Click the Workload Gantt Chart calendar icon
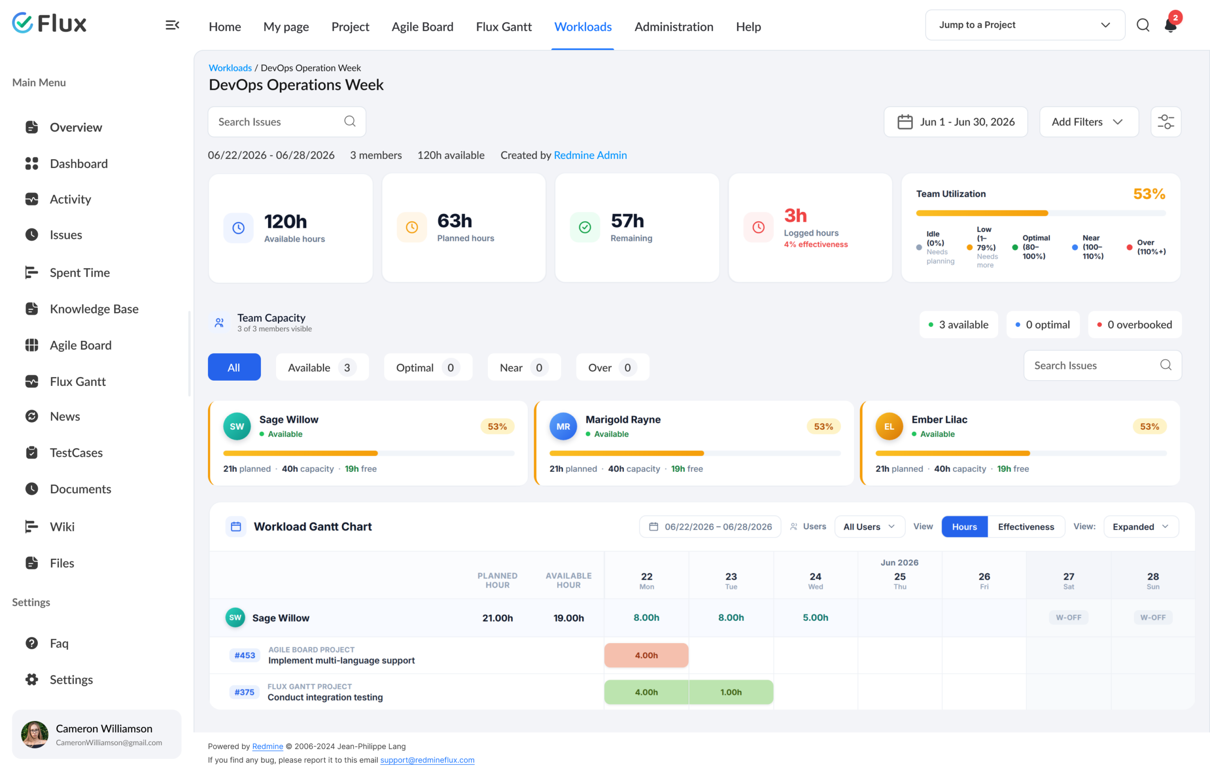This screenshot has width=1210, height=774. coord(236,527)
